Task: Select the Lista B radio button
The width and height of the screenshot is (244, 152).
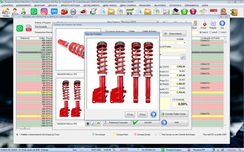Action: point(210,32)
